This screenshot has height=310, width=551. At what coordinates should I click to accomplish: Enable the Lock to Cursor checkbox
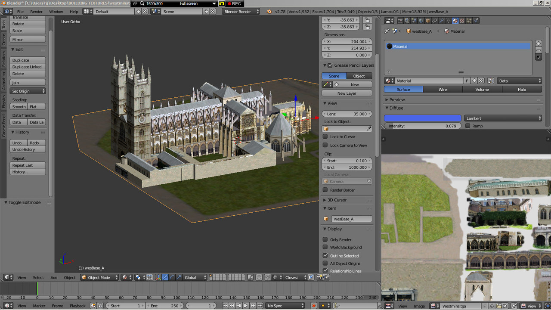point(325,136)
